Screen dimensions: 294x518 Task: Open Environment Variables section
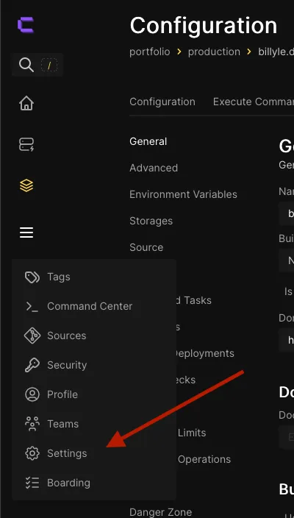(x=184, y=194)
